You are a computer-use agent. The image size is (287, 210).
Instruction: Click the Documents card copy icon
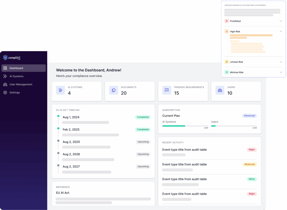(x=114, y=90)
